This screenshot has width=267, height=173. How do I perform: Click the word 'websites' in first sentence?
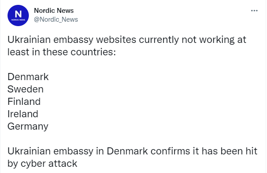pos(116,40)
